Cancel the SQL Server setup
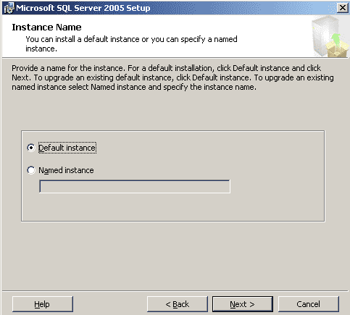Viewport: 350px width, 315px height. [x=309, y=304]
